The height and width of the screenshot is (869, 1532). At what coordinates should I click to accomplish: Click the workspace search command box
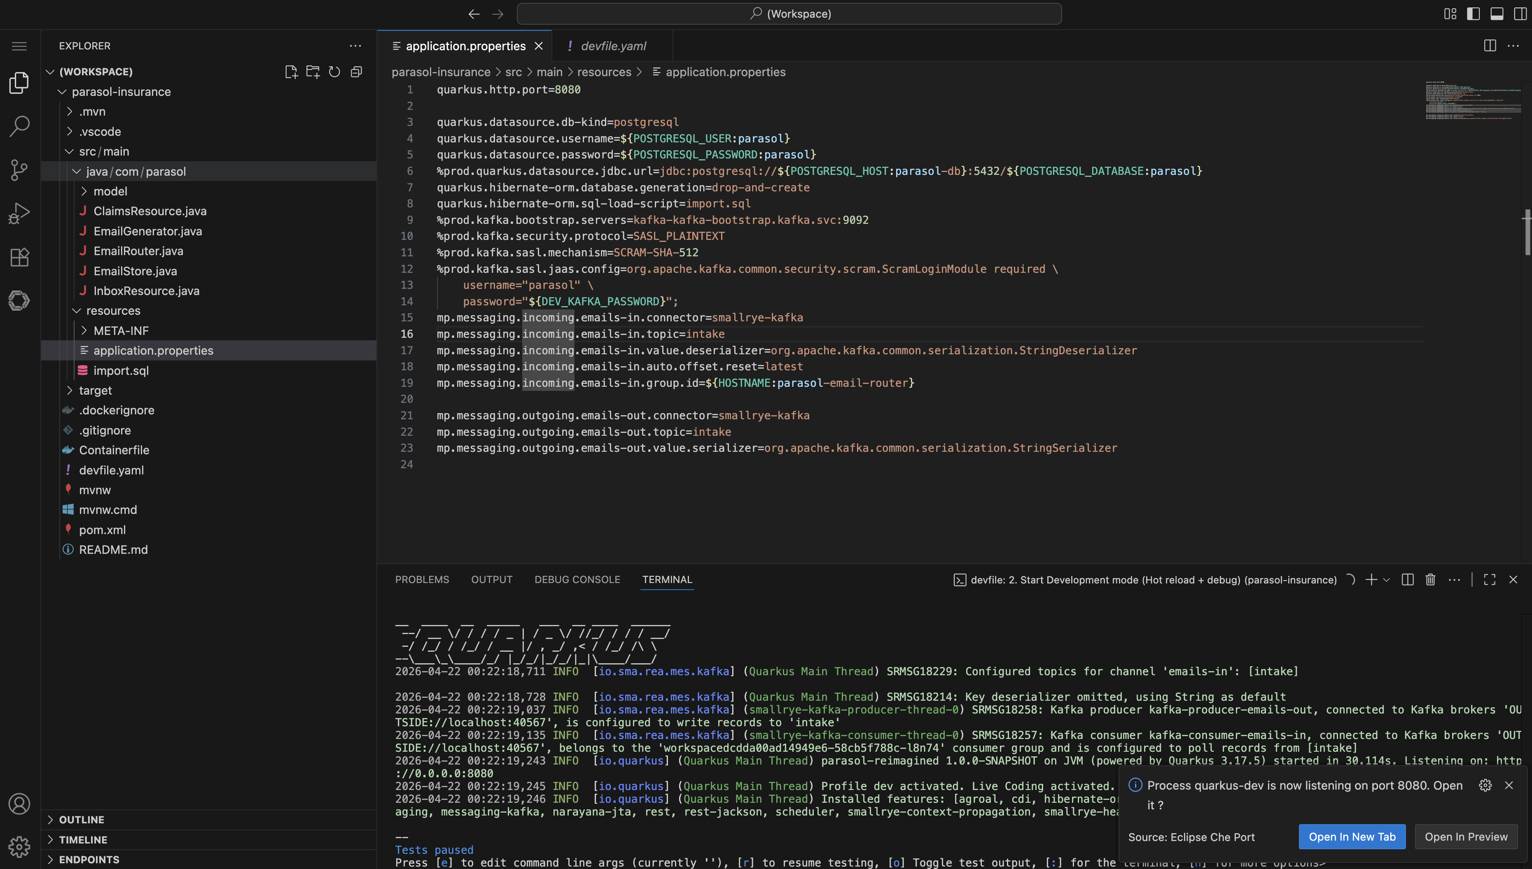pyautogui.click(x=789, y=14)
